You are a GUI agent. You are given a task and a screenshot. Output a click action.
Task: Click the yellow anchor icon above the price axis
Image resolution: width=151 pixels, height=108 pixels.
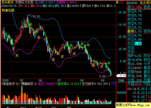pyautogui.click(x=117, y=2)
